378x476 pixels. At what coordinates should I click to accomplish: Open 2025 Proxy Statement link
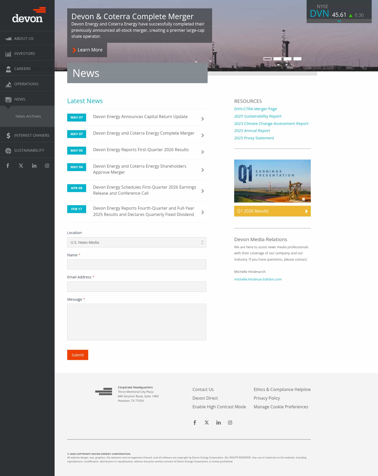[254, 138]
